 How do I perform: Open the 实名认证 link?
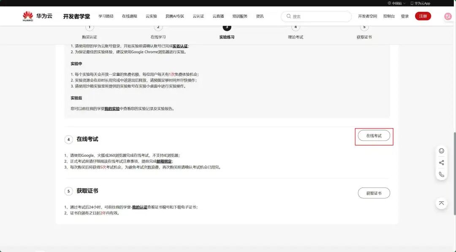180,46
